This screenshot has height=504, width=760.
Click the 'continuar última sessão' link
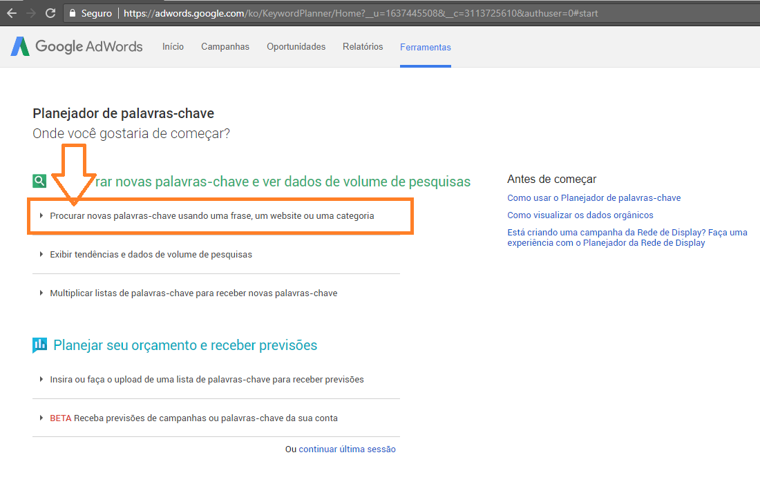pos(347,449)
